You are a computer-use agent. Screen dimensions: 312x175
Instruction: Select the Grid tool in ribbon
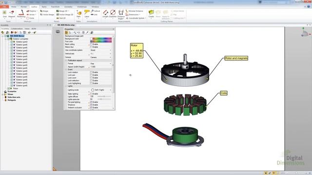point(4,14)
